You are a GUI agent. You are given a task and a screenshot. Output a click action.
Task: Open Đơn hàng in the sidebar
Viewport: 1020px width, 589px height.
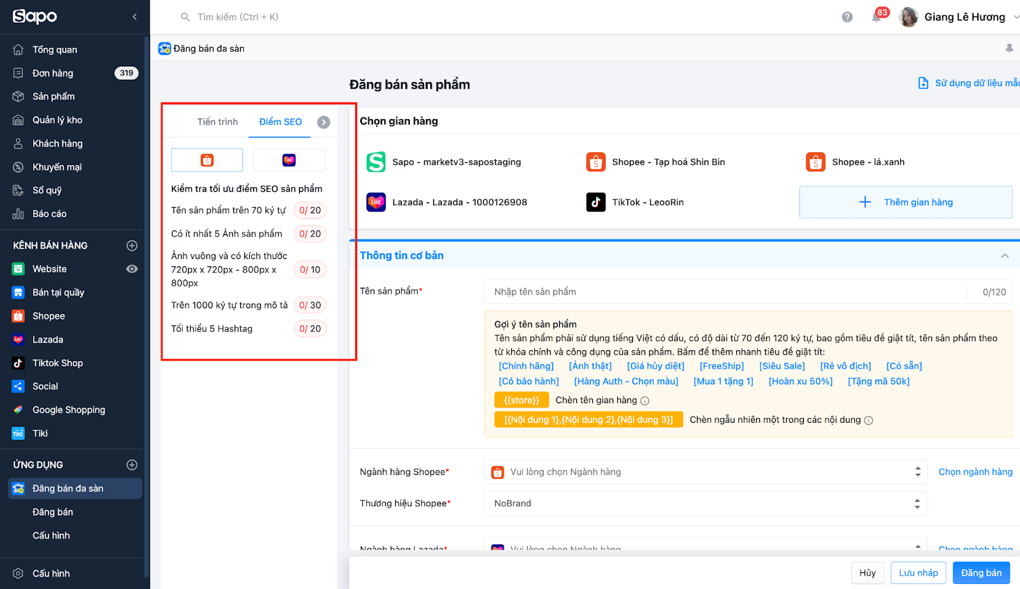coord(53,73)
